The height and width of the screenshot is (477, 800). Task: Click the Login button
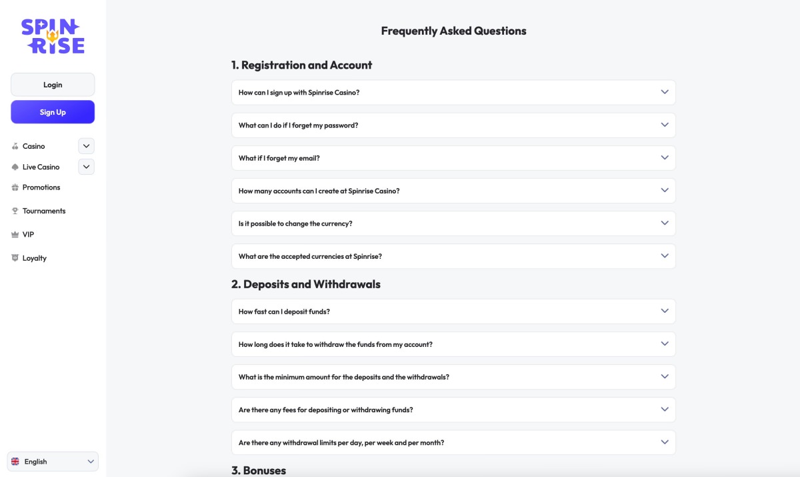pyautogui.click(x=53, y=85)
